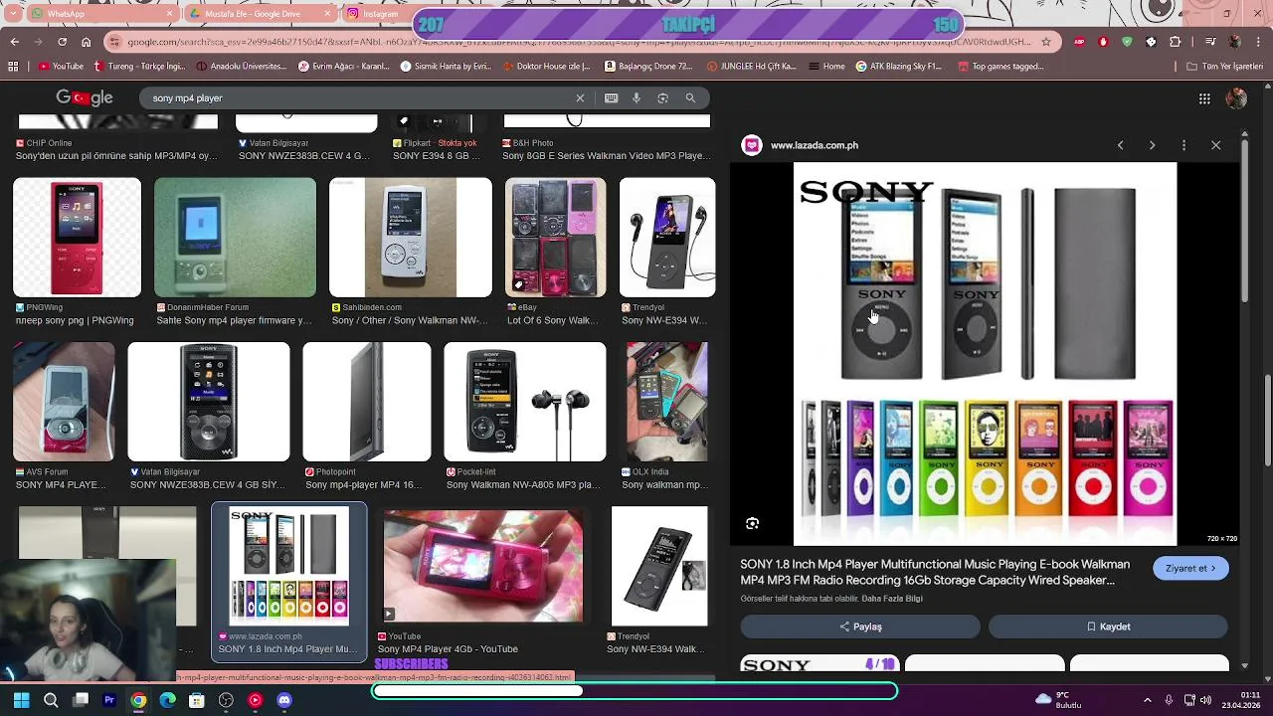Show next image in preview panel
The width and height of the screenshot is (1273, 716).
[1152, 145]
